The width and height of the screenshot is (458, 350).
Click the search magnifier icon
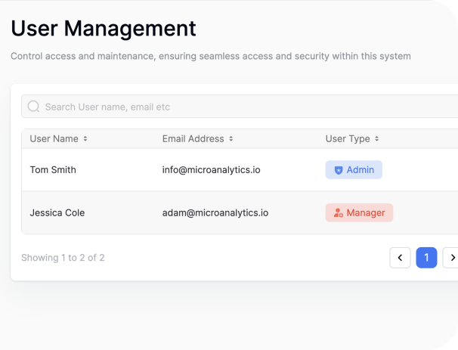33,107
